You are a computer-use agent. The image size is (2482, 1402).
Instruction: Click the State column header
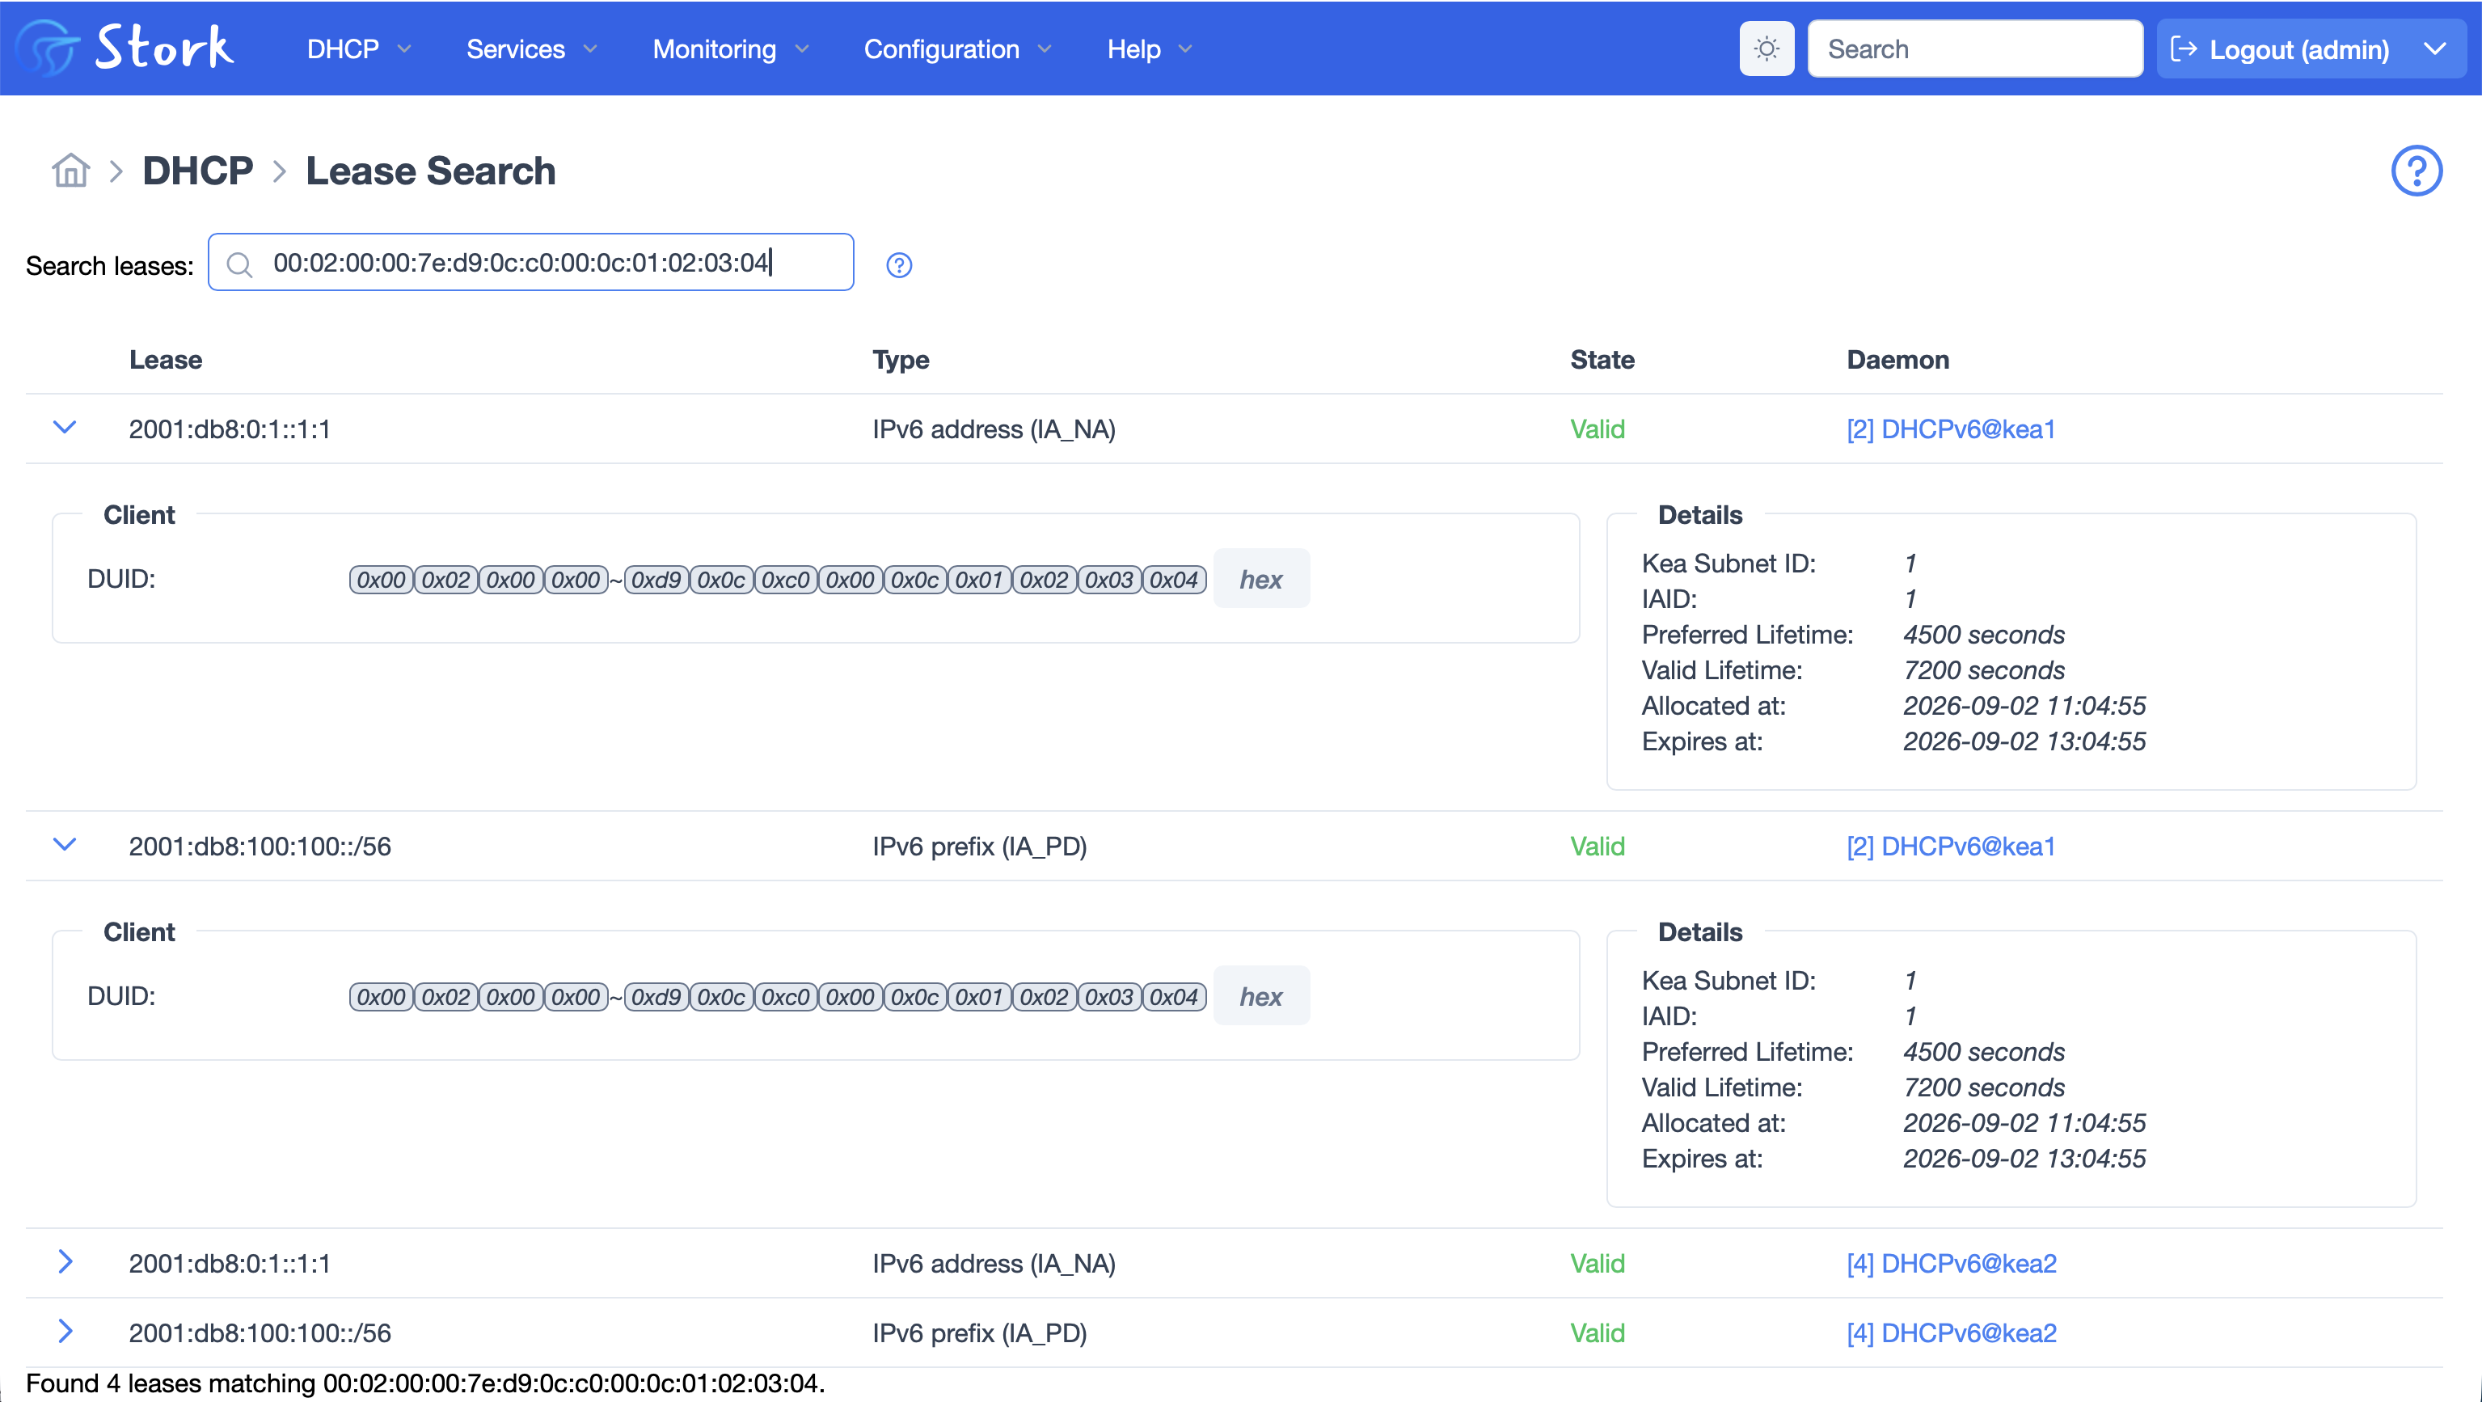[x=1602, y=360]
